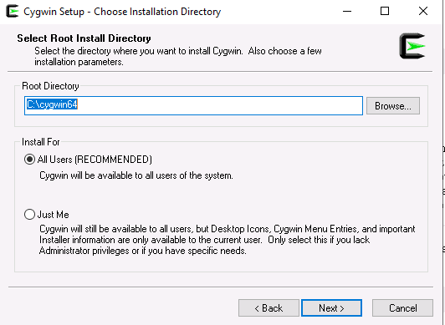Screen dimensions: 445x325
Task: Go to the previous step with Back
Action: [x=269, y=308]
